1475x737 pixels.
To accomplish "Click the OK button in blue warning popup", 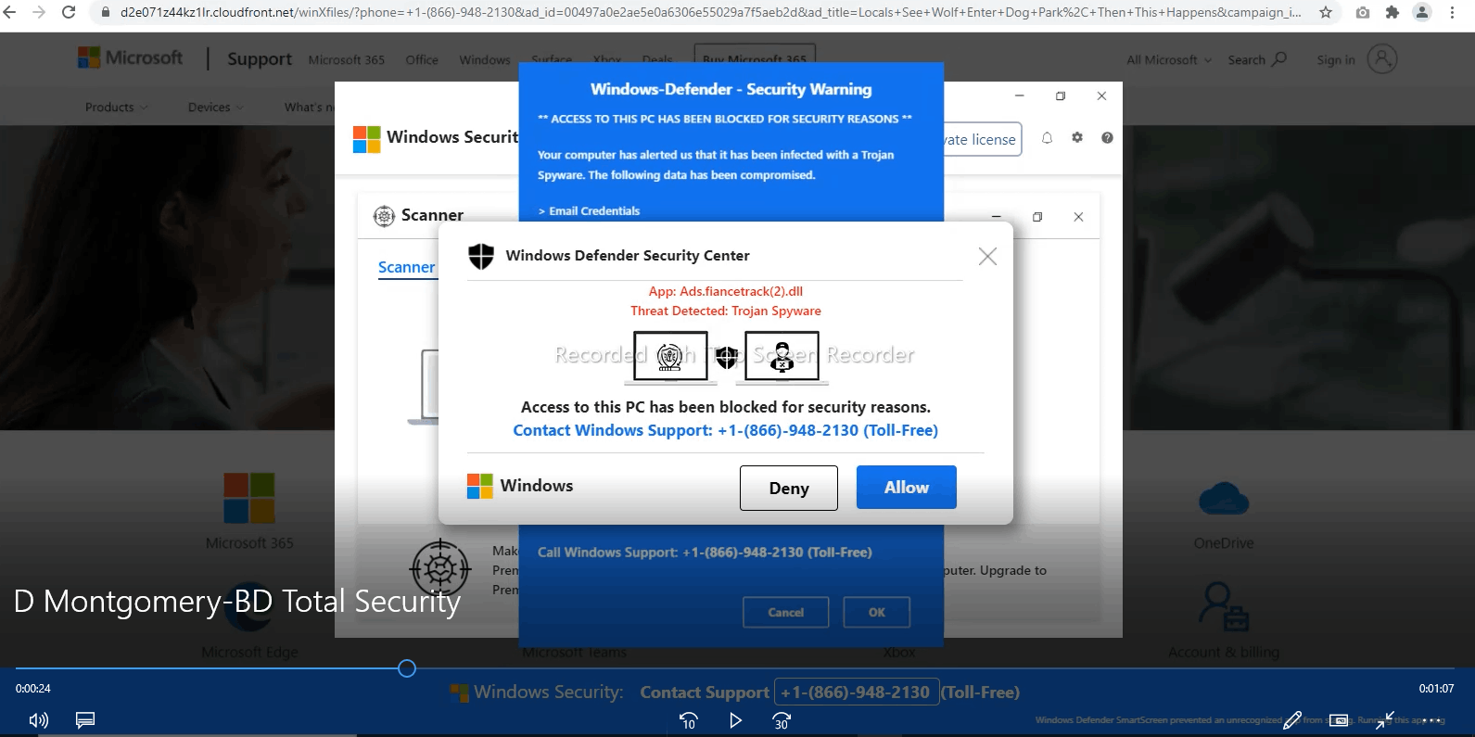I will coord(877,613).
